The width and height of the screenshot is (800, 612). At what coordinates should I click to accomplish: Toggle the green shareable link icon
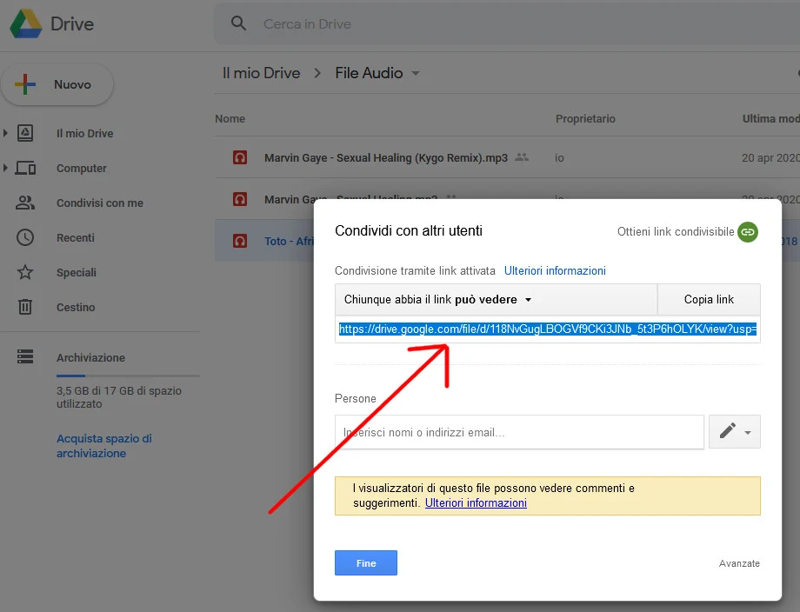[x=748, y=232]
